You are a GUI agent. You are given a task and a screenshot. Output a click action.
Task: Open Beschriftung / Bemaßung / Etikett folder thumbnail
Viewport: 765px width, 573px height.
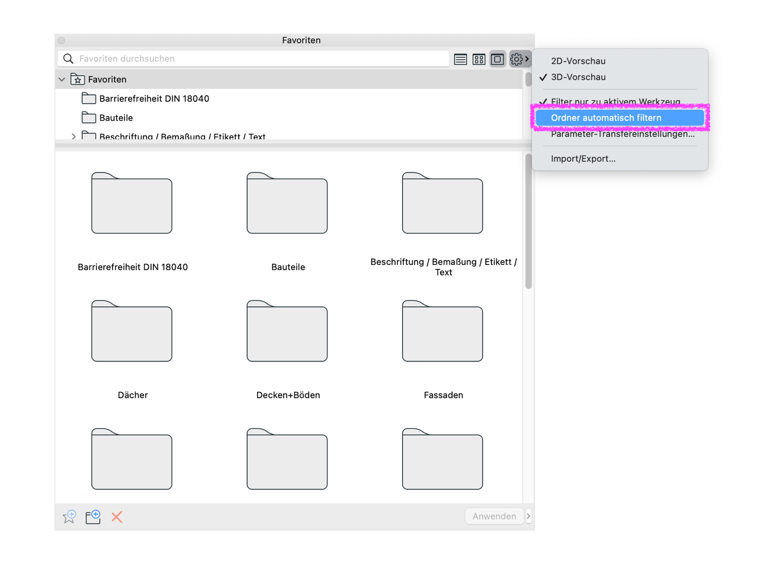coord(442,203)
